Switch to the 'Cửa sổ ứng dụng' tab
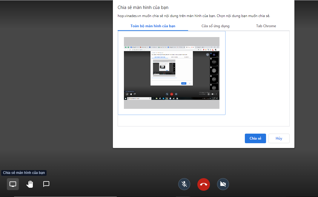 [x=215, y=26]
